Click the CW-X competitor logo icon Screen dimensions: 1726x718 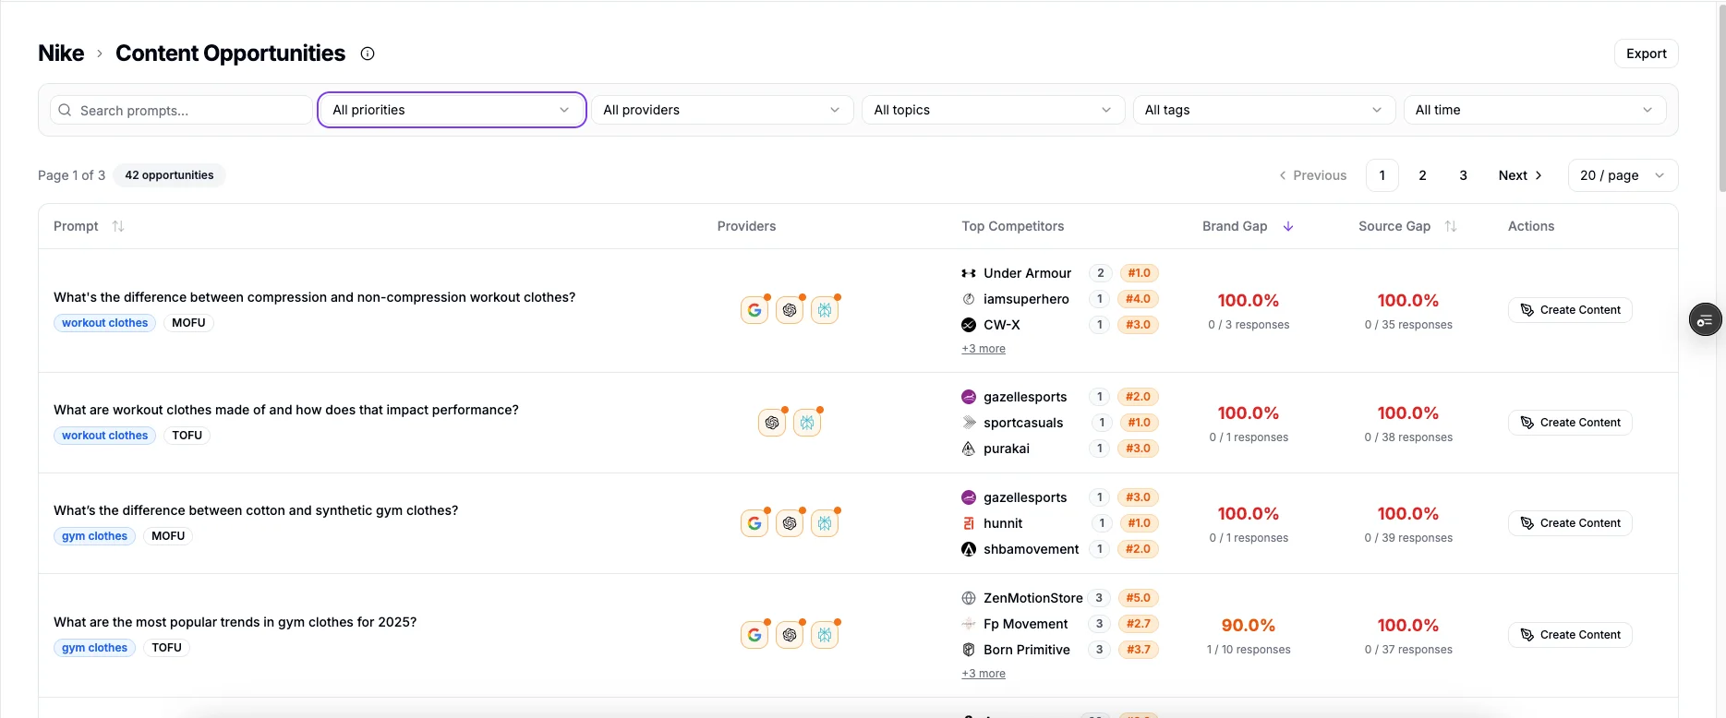click(969, 325)
